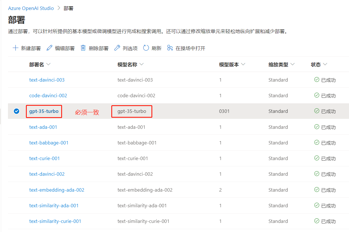Click the green check icon on code-davinci-002 row
This screenshot has width=349, height=232.
click(x=317, y=95)
